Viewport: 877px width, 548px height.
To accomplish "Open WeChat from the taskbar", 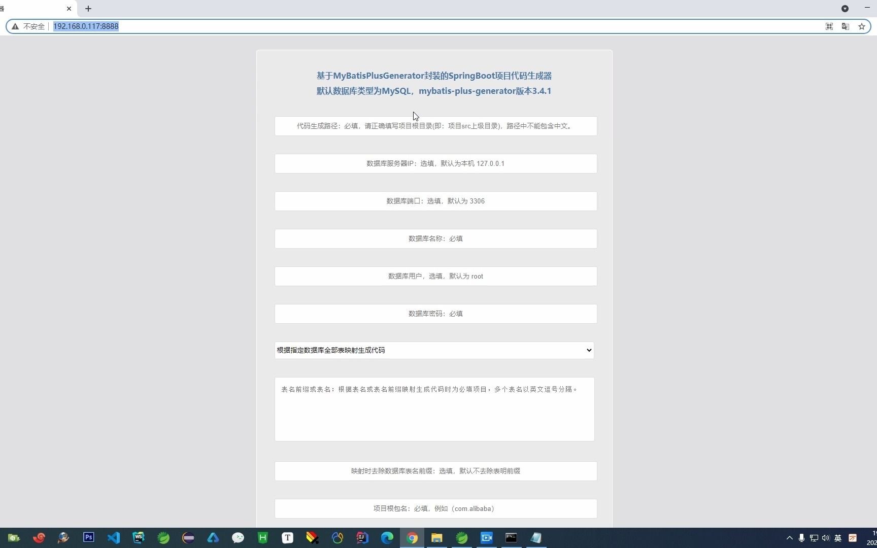I will coord(238,537).
